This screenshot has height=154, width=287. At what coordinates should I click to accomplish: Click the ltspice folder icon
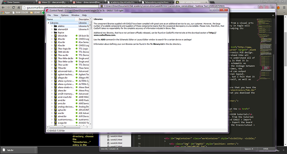coord(55,32)
